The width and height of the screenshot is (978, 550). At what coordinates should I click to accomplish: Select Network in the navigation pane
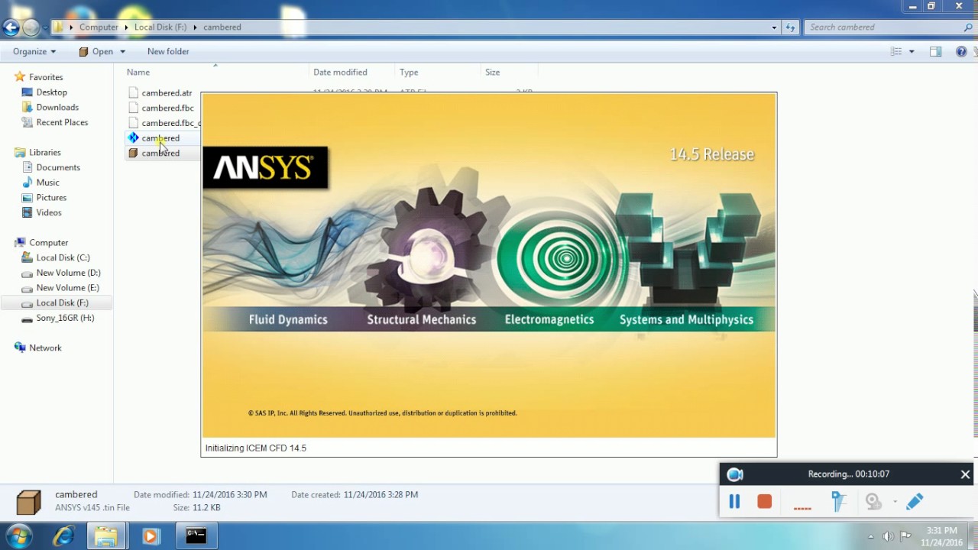(x=45, y=348)
